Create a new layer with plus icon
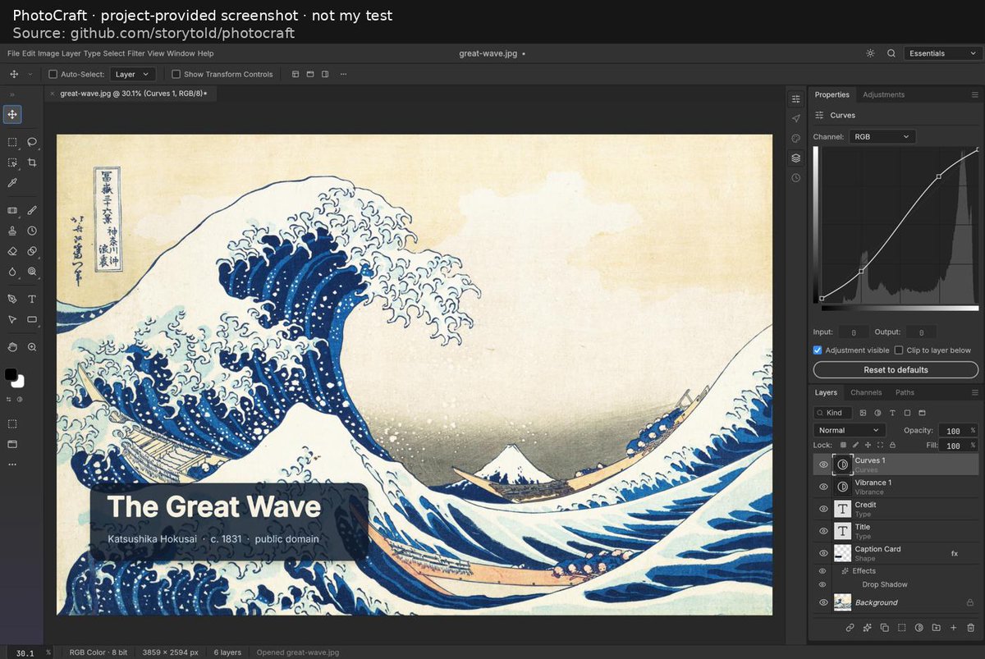 [953, 628]
